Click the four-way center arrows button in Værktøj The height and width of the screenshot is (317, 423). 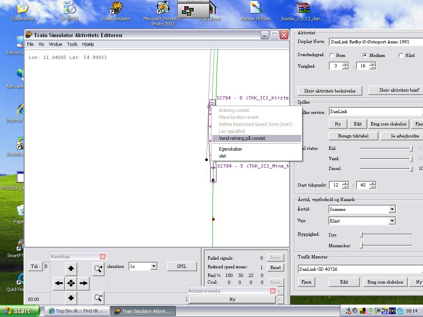point(71,283)
